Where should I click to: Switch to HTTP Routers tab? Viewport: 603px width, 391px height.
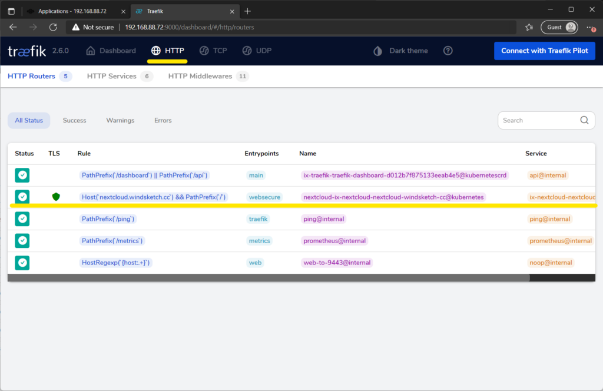[39, 76]
